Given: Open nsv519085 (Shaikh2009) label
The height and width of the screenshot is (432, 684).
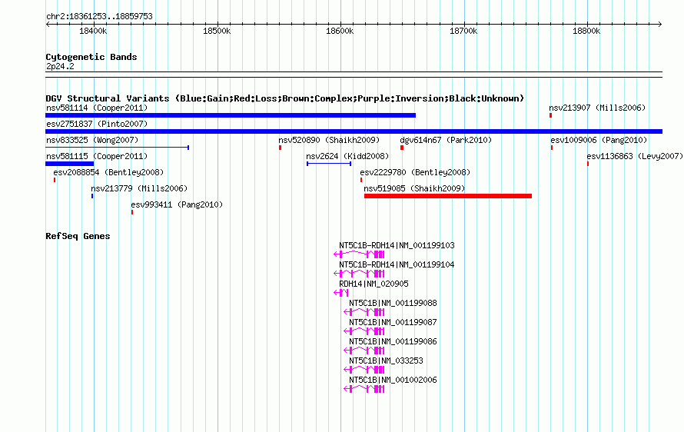Looking at the screenshot, I should click(x=414, y=188).
